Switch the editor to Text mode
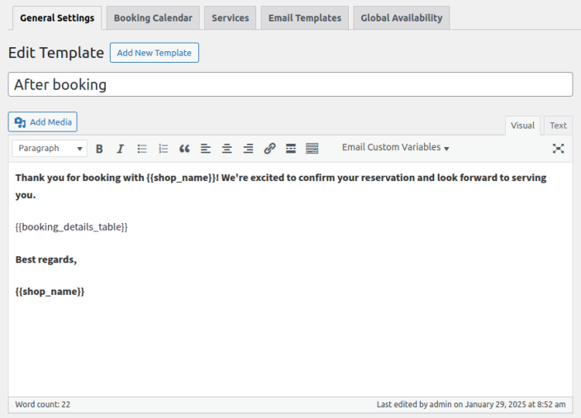Viewport: 581px width, 418px height. pyautogui.click(x=558, y=126)
